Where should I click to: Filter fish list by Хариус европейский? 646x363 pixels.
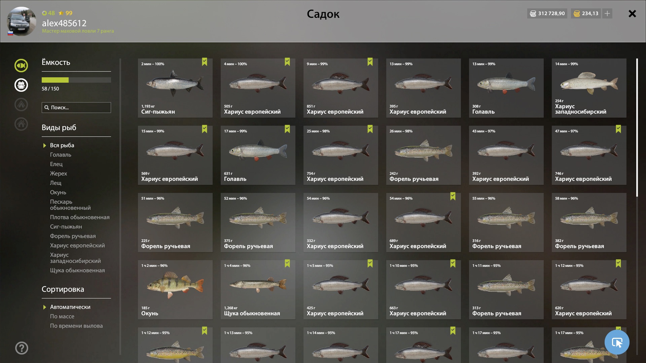click(x=77, y=245)
